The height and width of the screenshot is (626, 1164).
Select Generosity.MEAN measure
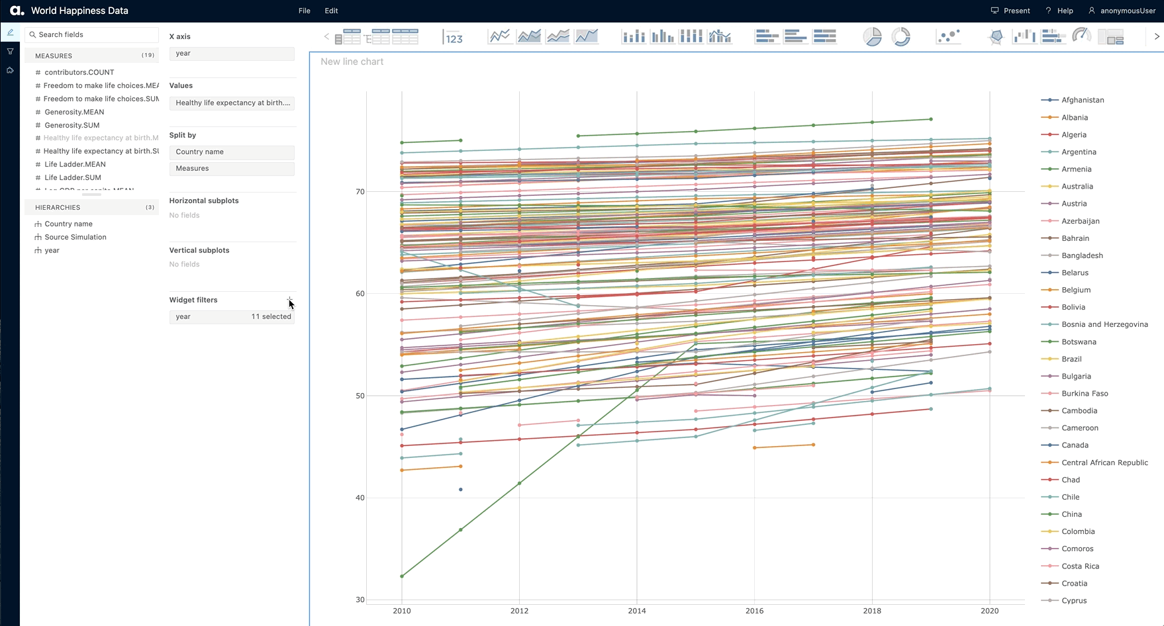click(x=74, y=112)
